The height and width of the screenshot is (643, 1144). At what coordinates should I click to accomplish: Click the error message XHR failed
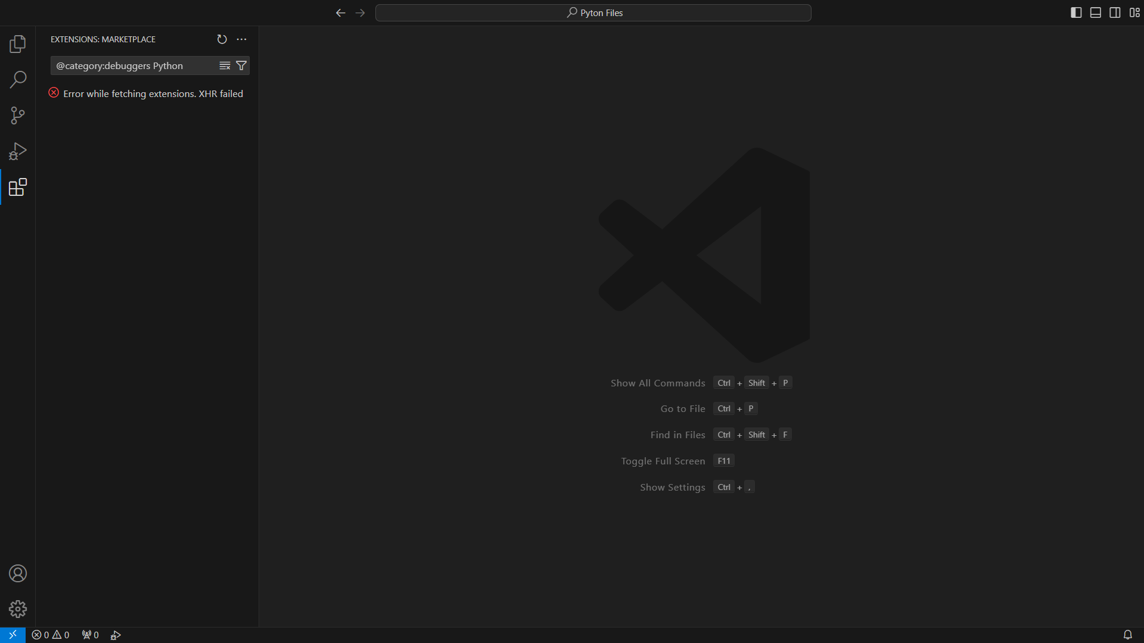tap(153, 93)
